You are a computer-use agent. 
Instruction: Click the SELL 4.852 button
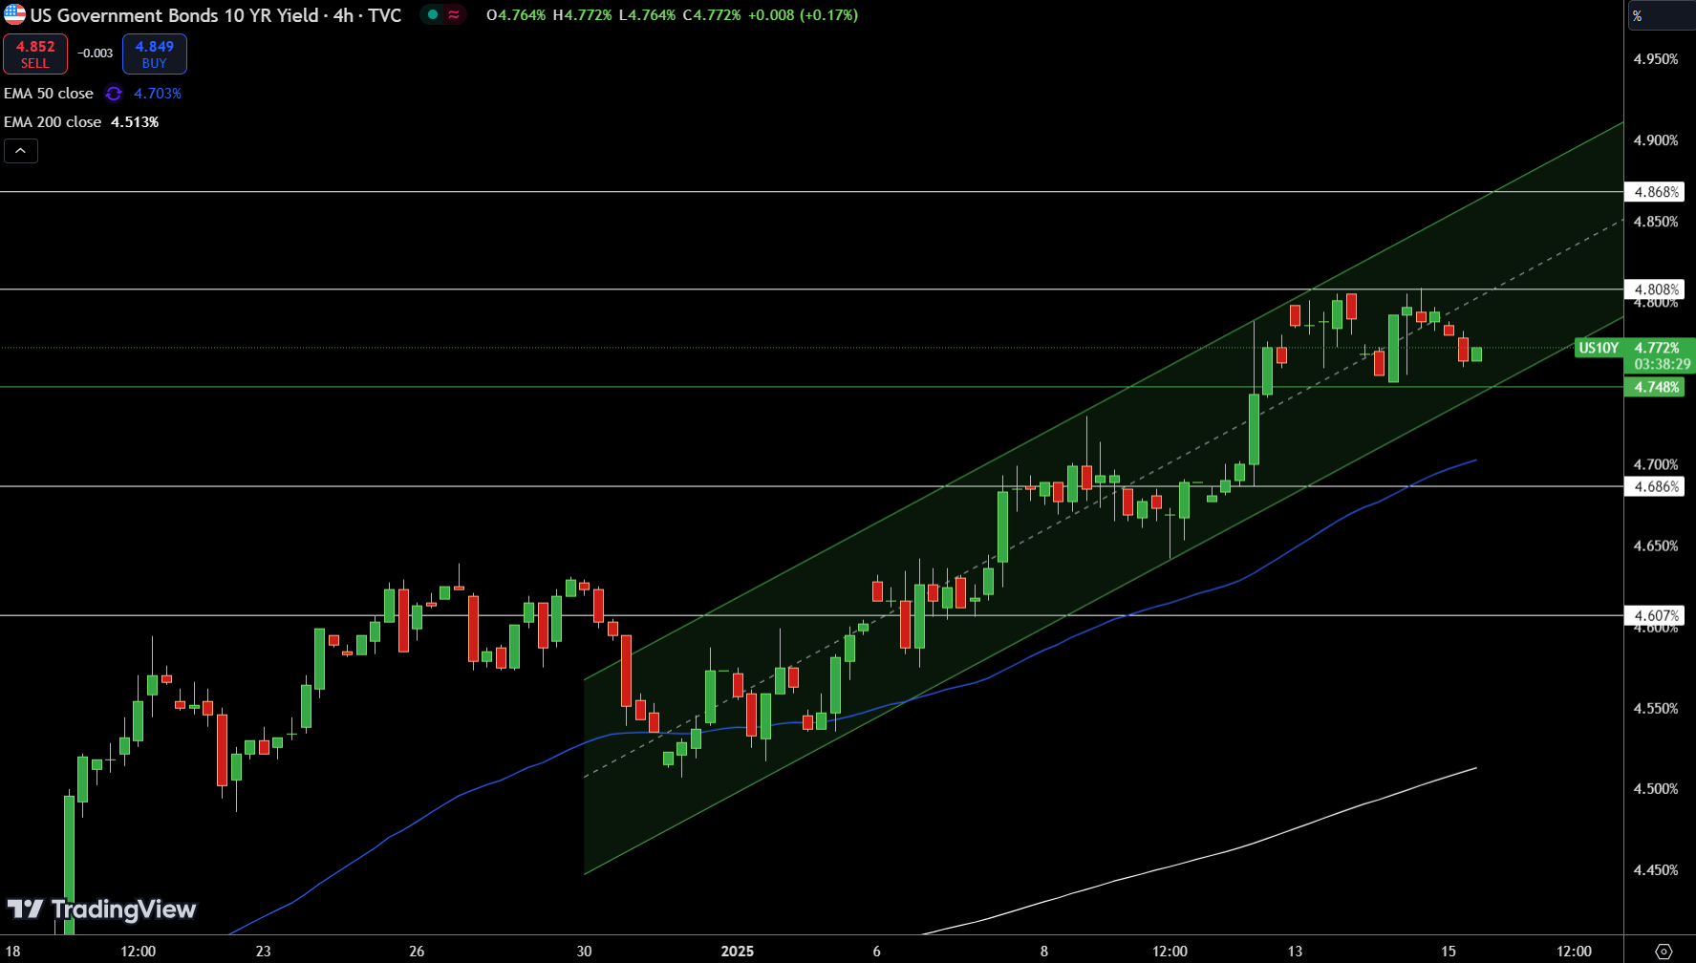click(x=35, y=54)
